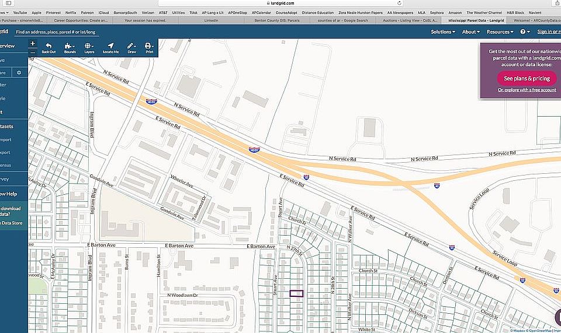Image resolution: width=561 pixels, height=333 pixels.
Task: Expand the Print options menu
Action: point(150,48)
